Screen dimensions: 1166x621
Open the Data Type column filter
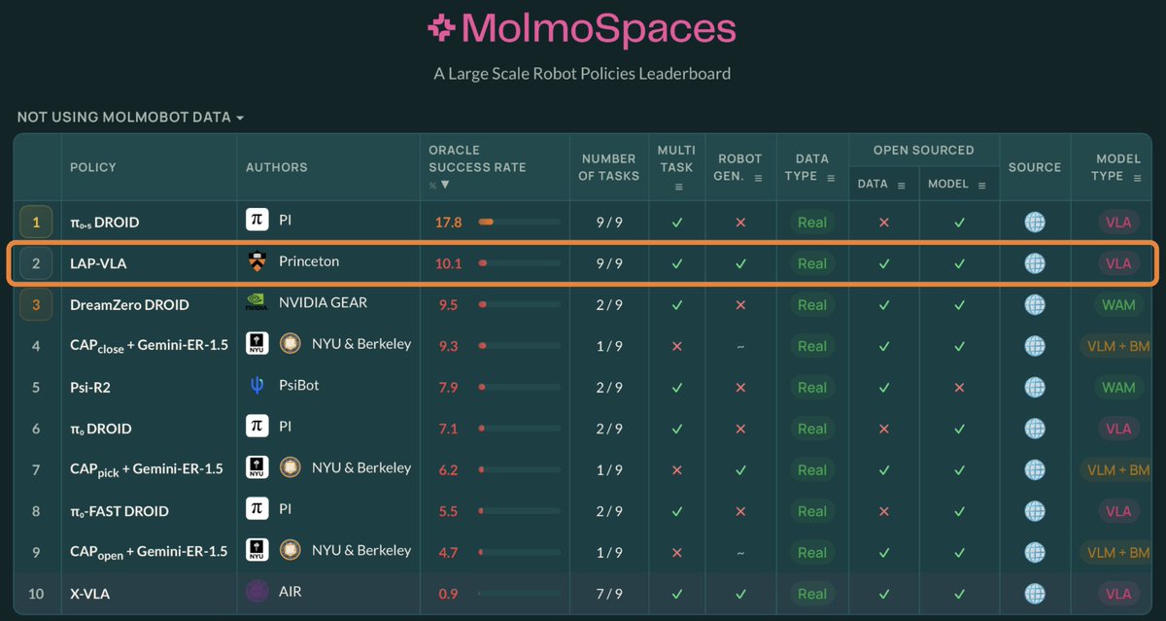click(831, 177)
